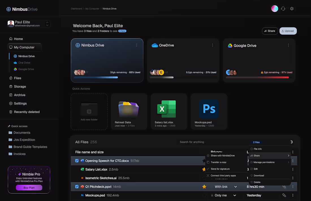Open the Only me privacy dropdown
This screenshot has width=311, height=201.
point(235,195)
